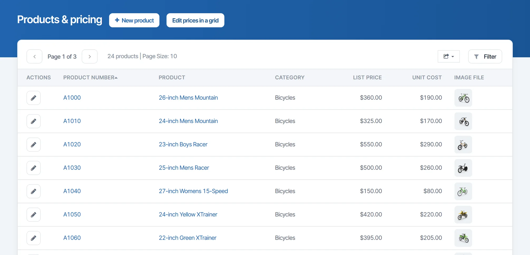The image size is (530, 255).
Task: Open the Filter panel
Action: pyautogui.click(x=485, y=56)
